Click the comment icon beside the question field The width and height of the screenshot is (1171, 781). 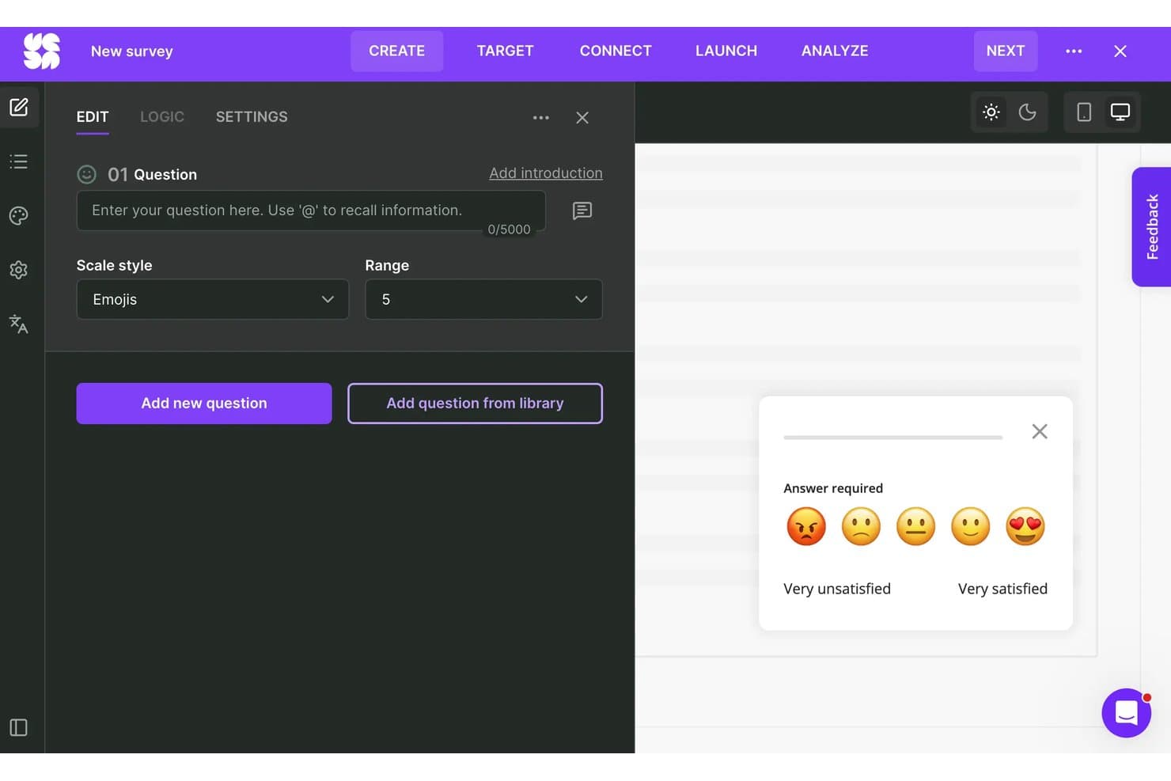click(x=582, y=210)
